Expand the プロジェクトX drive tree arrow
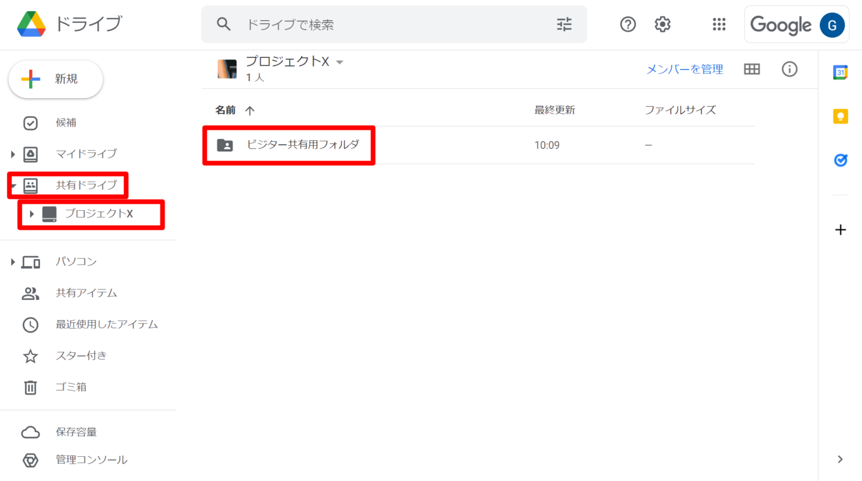This screenshot has height=481, width=862. coord(32,214)
